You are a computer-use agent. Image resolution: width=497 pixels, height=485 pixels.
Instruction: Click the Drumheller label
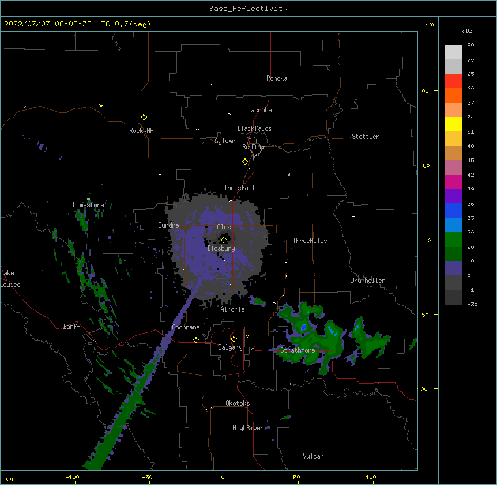(x=368, y=281)
